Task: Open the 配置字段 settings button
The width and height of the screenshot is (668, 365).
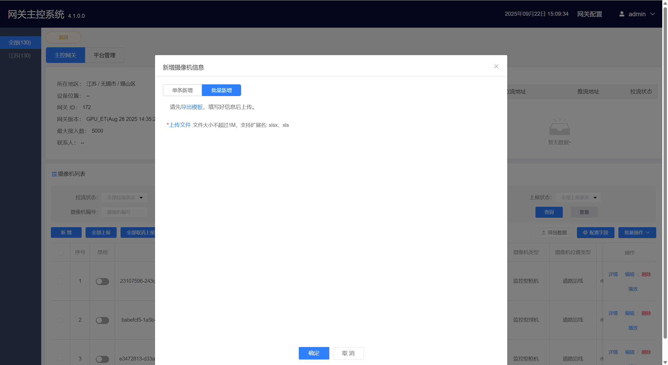Action: pyautogui.click(x=596, y=232)
